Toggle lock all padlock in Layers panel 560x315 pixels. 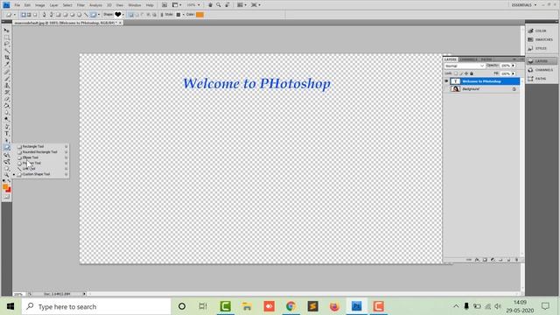pyautogui.click(x=472, y=73)
